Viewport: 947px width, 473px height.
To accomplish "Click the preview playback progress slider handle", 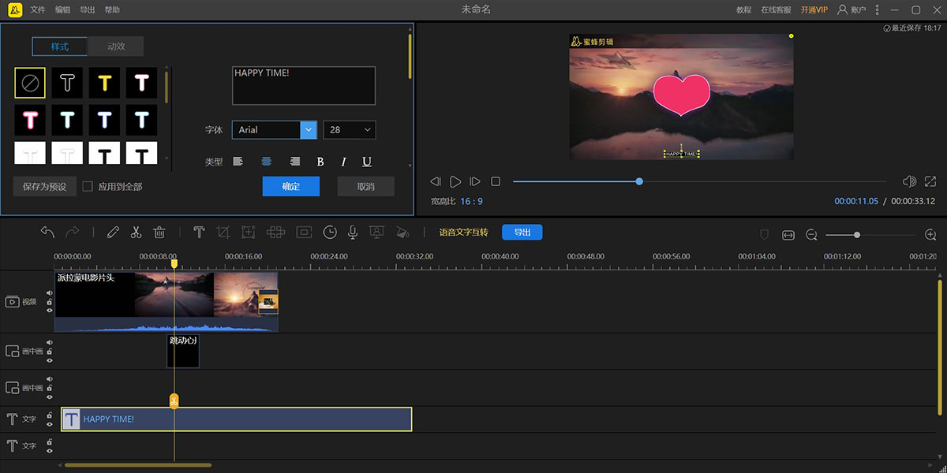I will click(x=639, y=181).
